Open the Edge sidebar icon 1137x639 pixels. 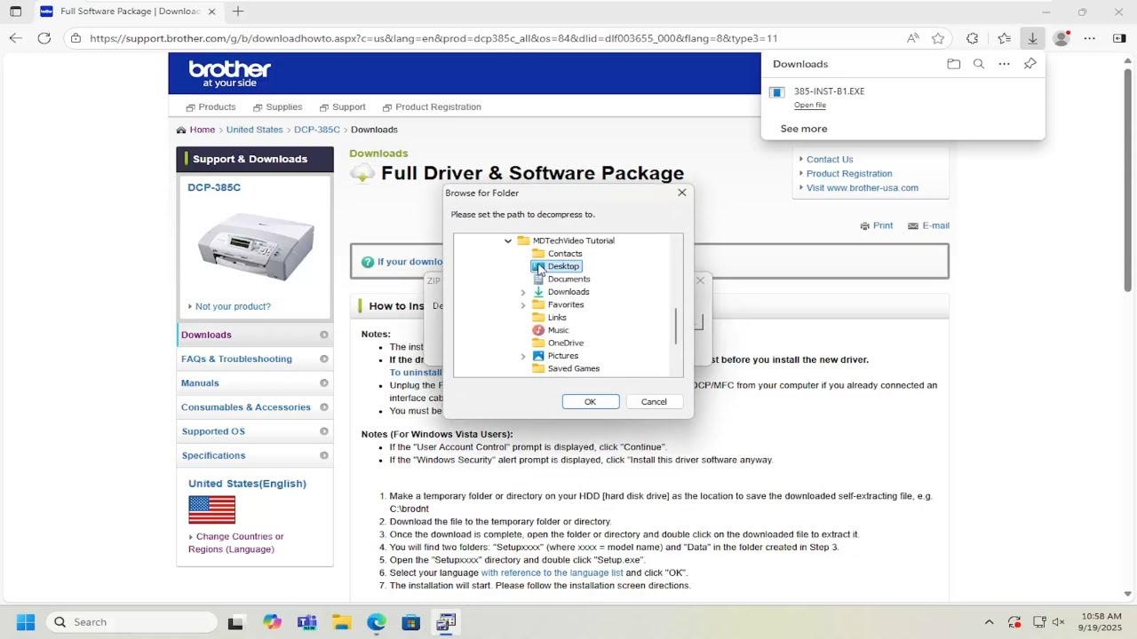pyautogui.click(x=1119, y=38)
